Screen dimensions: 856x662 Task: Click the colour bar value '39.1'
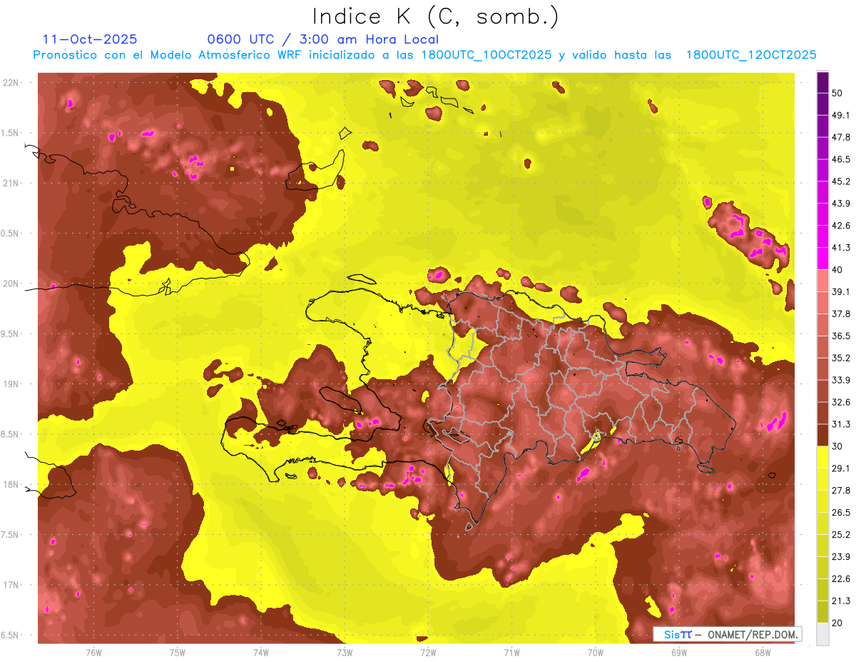840,291
